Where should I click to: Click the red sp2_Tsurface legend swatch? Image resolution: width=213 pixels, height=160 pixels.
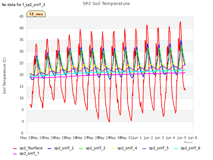tap(15, 149)
